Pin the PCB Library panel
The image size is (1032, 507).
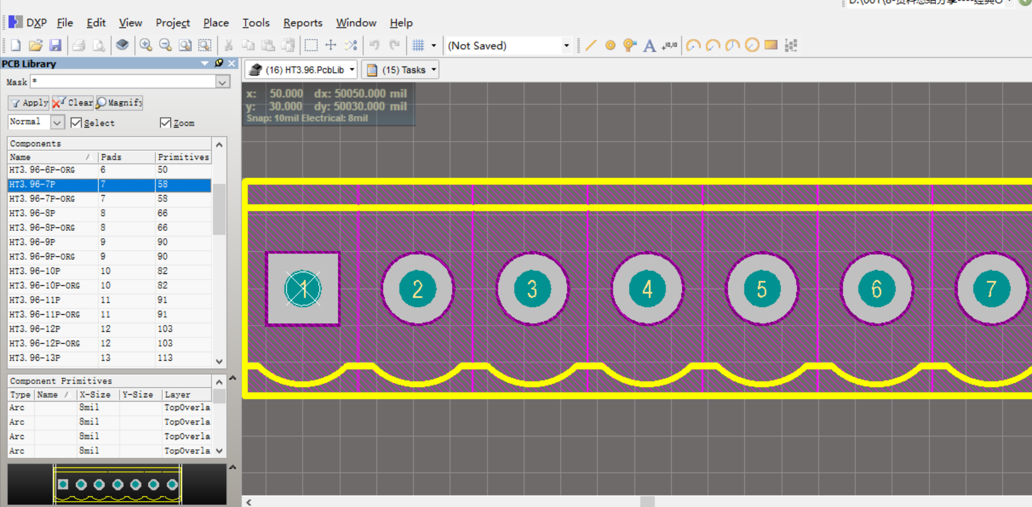tap(219, 63)
